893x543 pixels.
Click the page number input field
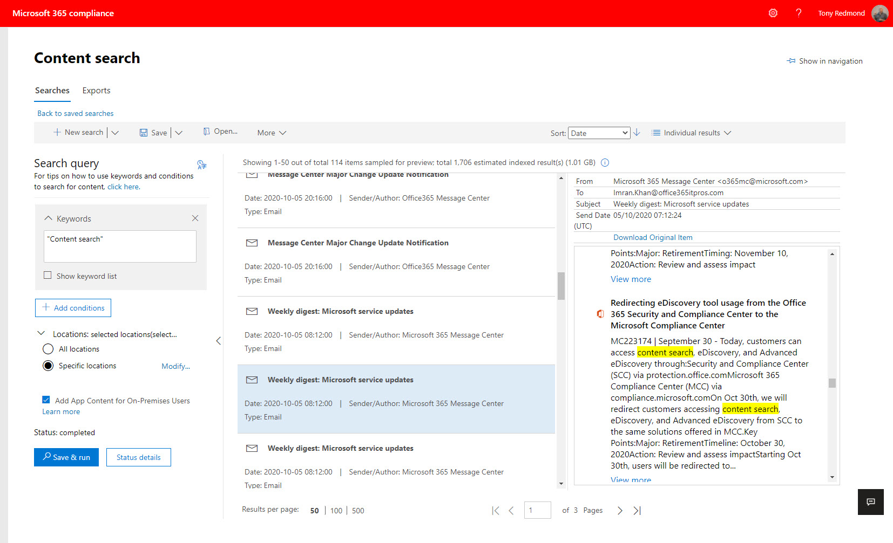click(537, 510)
